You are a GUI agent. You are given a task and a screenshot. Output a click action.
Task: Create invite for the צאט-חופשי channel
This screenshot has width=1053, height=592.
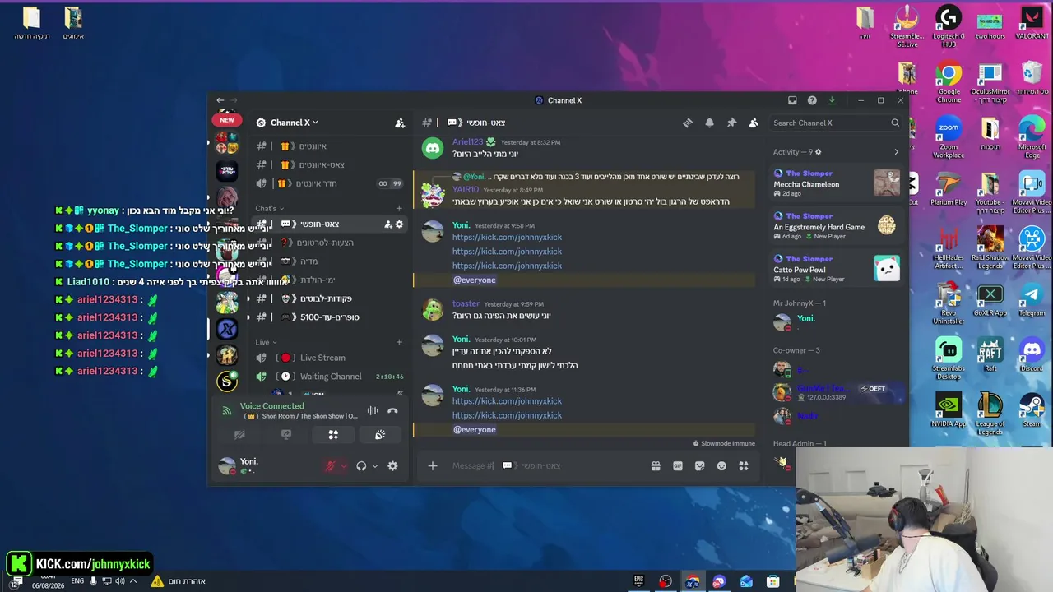point(387,224)
